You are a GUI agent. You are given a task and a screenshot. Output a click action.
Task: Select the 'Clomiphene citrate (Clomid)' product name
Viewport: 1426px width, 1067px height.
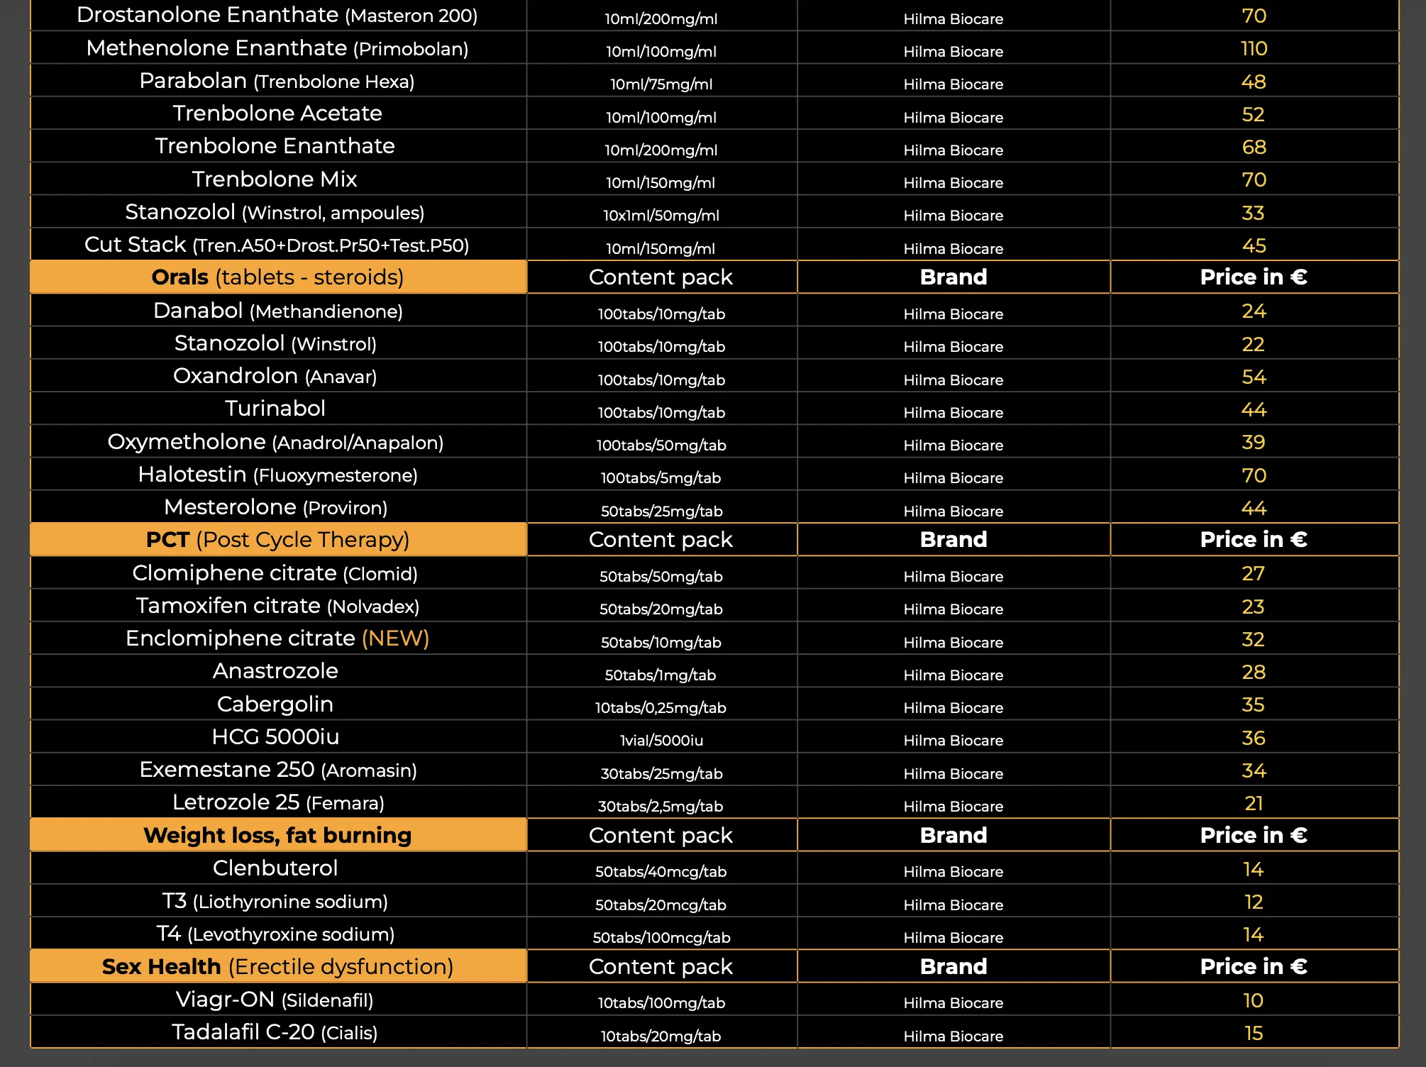click(x=275, y=573)
